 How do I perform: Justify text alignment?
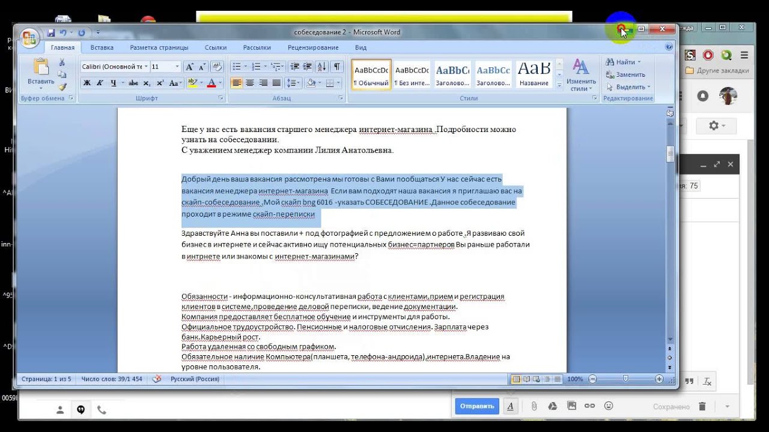(276, 83)
